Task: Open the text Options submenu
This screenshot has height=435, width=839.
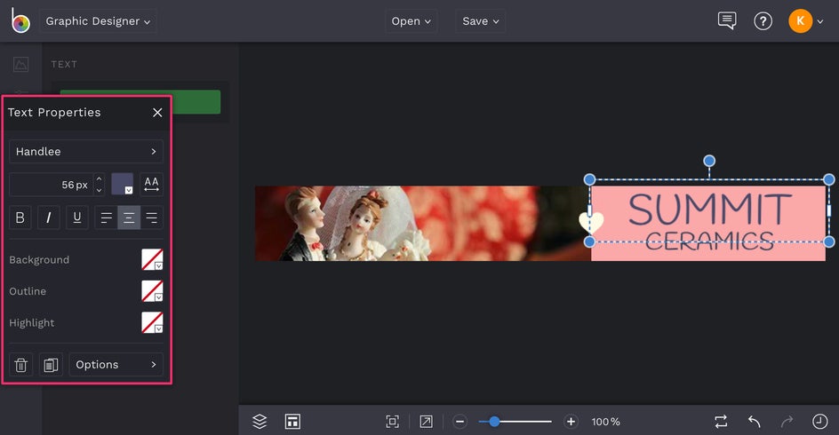Action: (116, 365)
